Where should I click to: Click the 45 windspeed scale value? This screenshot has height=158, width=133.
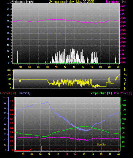(x=8, y=10)
